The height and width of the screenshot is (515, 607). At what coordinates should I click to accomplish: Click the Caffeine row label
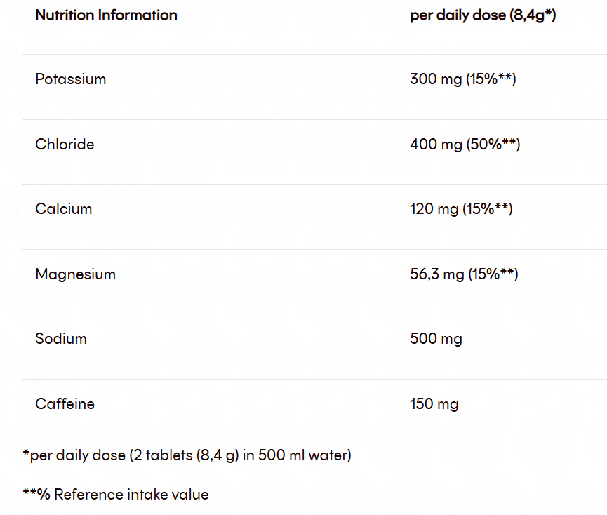[x=65, y=404]
